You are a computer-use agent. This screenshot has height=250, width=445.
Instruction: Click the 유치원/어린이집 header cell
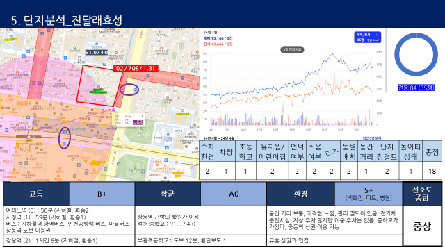pyautogui.click(x=272, y=151)
